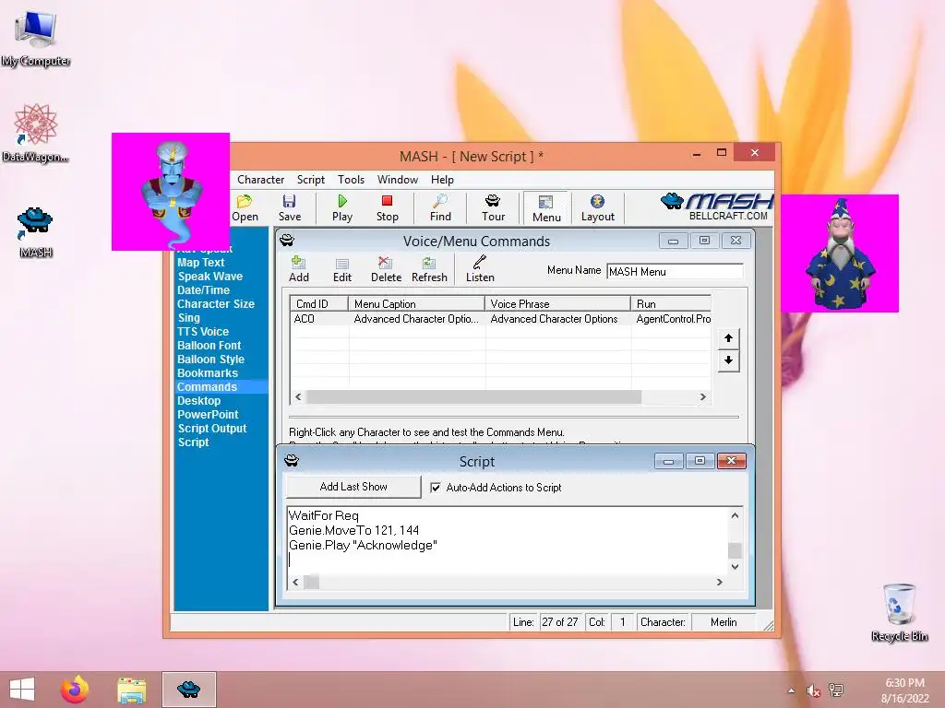Open the DataWagon desktop shortcut
This screenshot has height=708, width=945.
tap(36, 134)
